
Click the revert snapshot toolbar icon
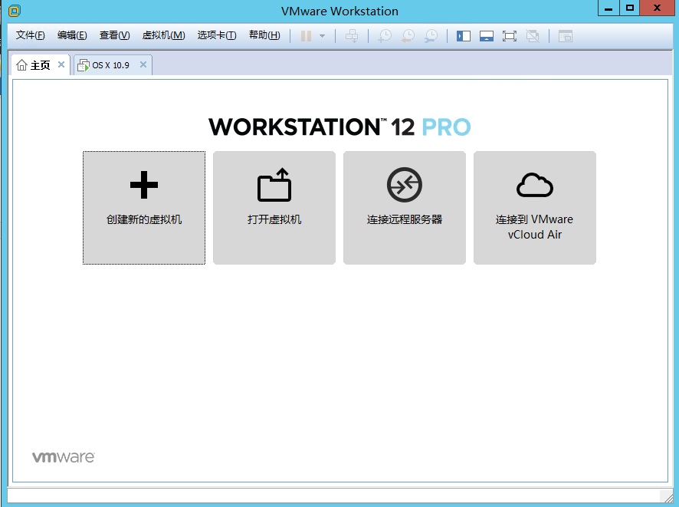408,36
